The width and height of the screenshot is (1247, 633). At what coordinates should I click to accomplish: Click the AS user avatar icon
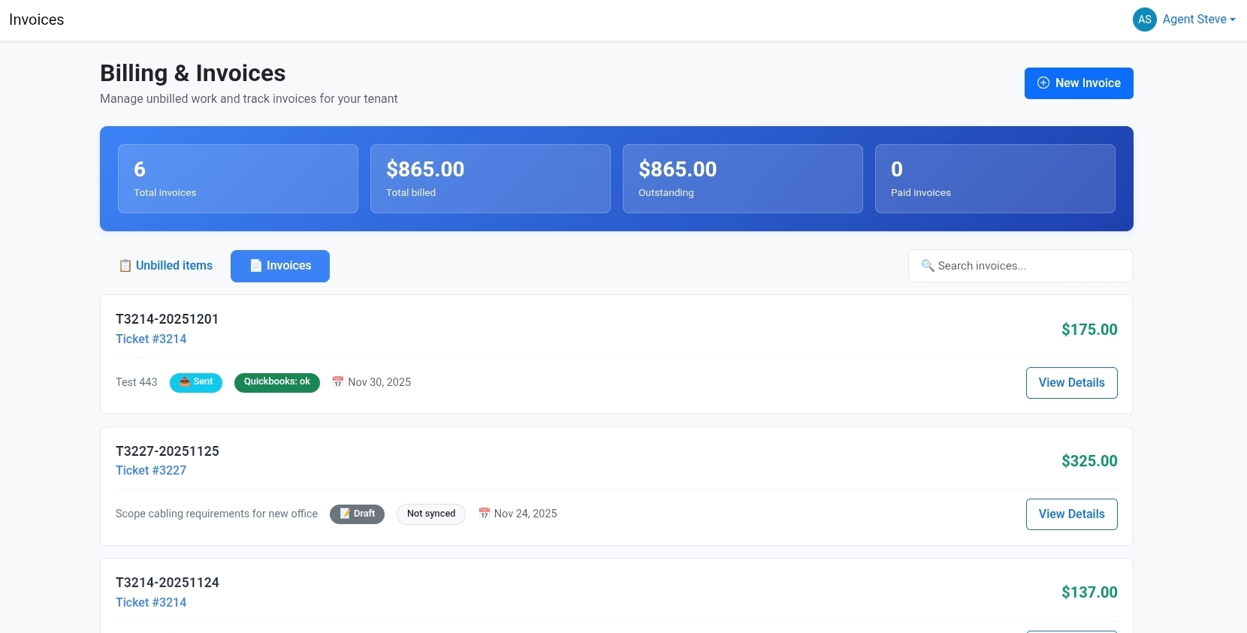[x=1144, y=20]
